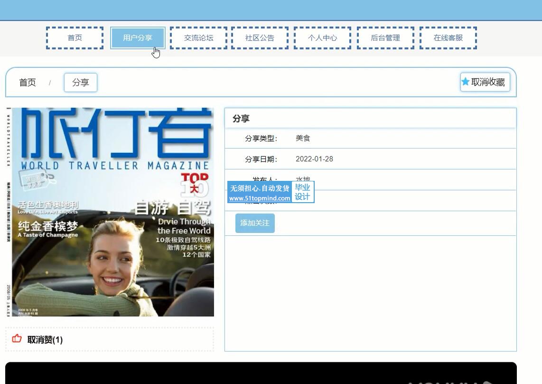
Task: Switch to the 个人中心 tab
Action: point(323,38)
